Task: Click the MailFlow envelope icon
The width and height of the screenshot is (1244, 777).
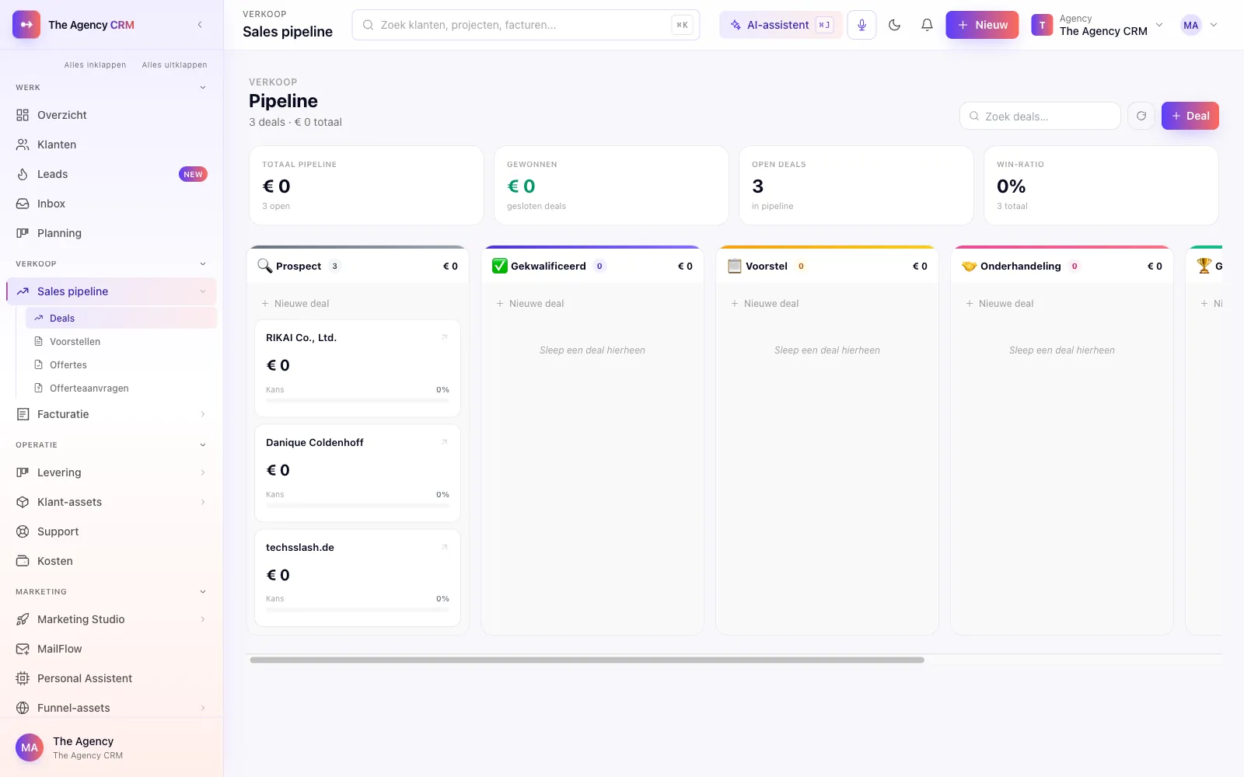Action: click(x=23, y=649)
